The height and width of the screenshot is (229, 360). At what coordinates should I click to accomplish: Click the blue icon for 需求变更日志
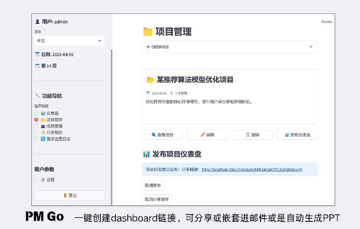tap(43, 139)
